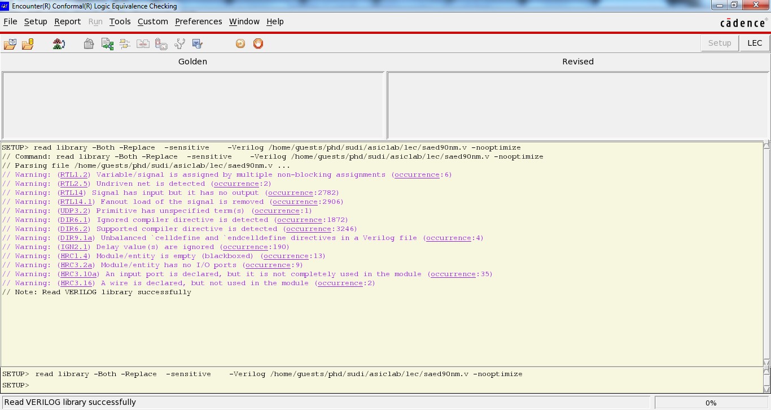
Task: Click the Golden design hierarchy pane
Action: pyautogui.click(x=193, y=105)
